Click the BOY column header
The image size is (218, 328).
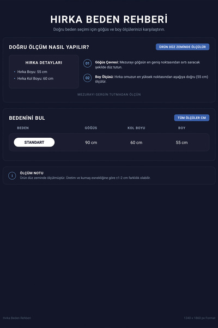click(181, 128)
